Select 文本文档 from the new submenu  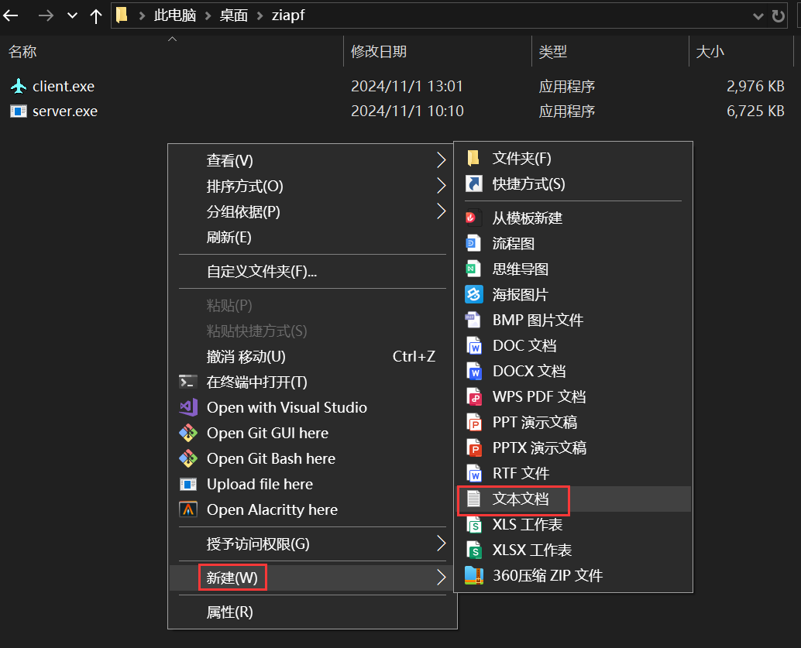point(521,499)
